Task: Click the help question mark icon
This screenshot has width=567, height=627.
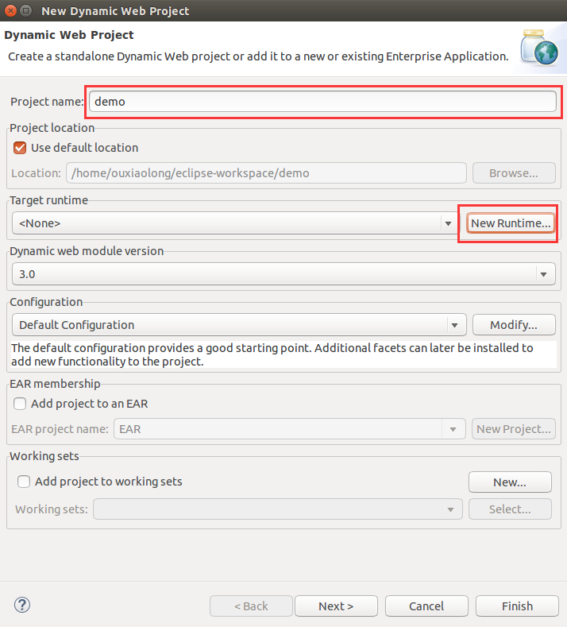Action: coord(21,606)
